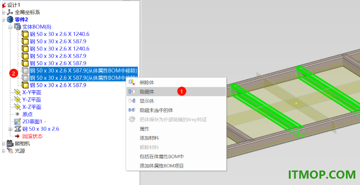
Task: Expand the 钢 50 x 30 x 2.6 feature node
Action: (x=10, y=129)
